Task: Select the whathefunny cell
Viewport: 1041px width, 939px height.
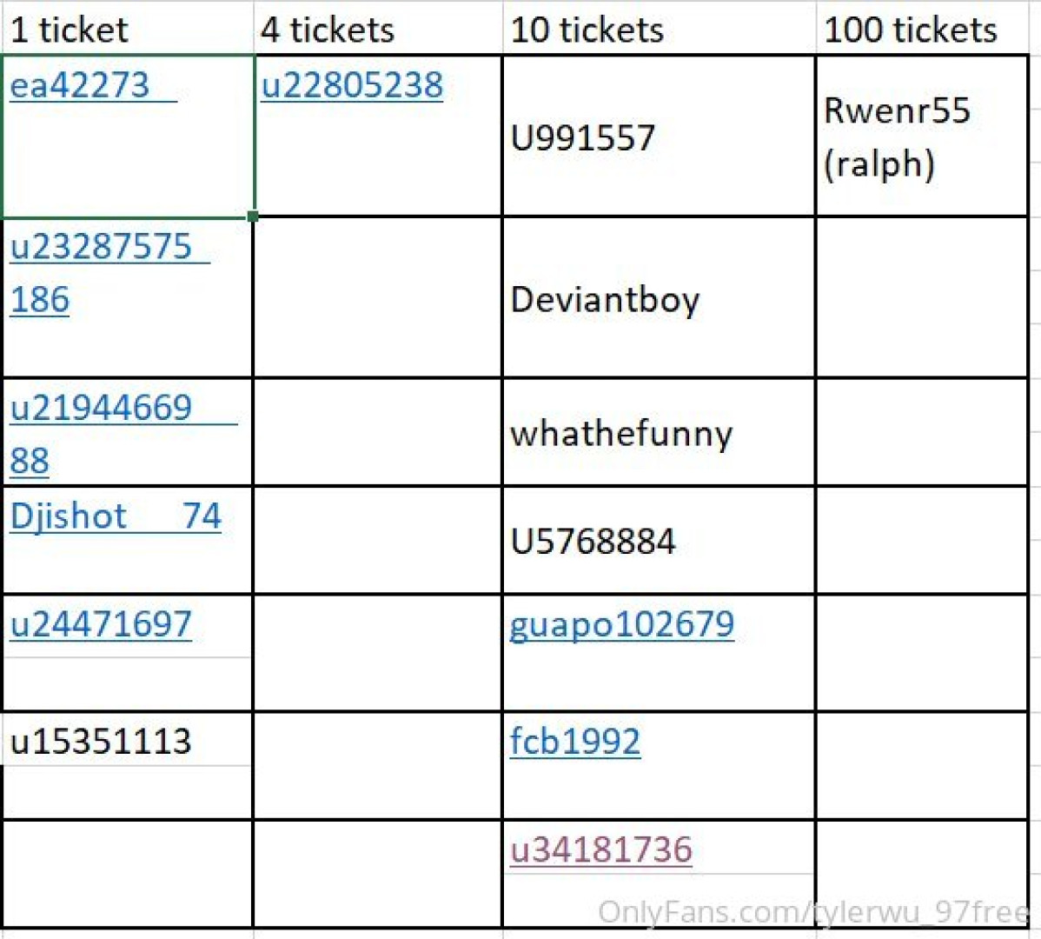Action: [658, 433]
